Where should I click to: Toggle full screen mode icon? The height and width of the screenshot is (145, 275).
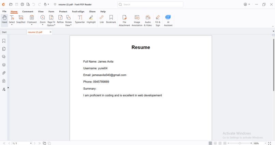(x=270, y=143)
